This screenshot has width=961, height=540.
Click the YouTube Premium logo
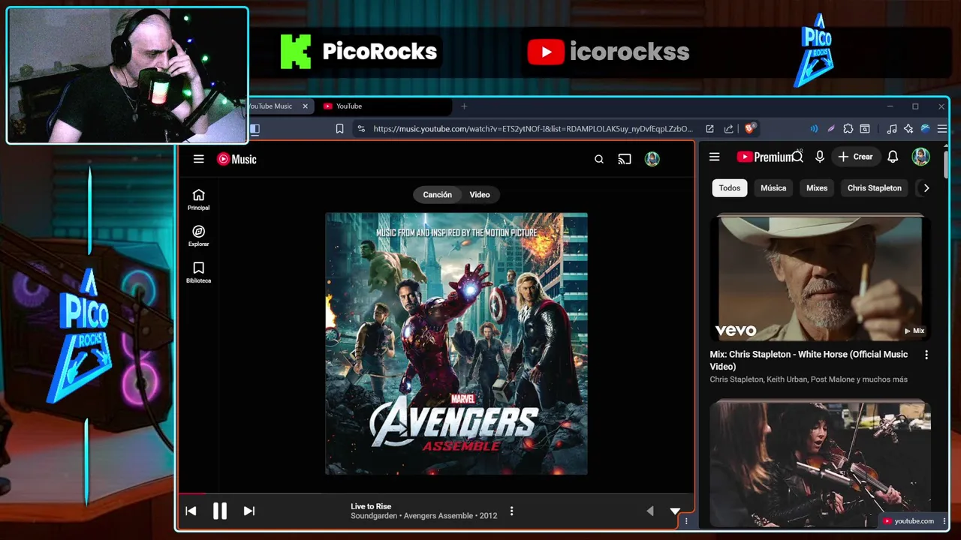coord(764,157)
